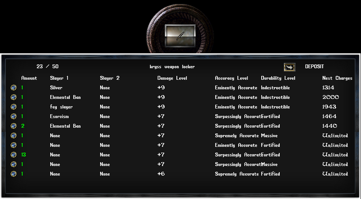Click the 'Silver' slayer entry
The width and height of the screenshot is (361, 199).
(56, 88)
